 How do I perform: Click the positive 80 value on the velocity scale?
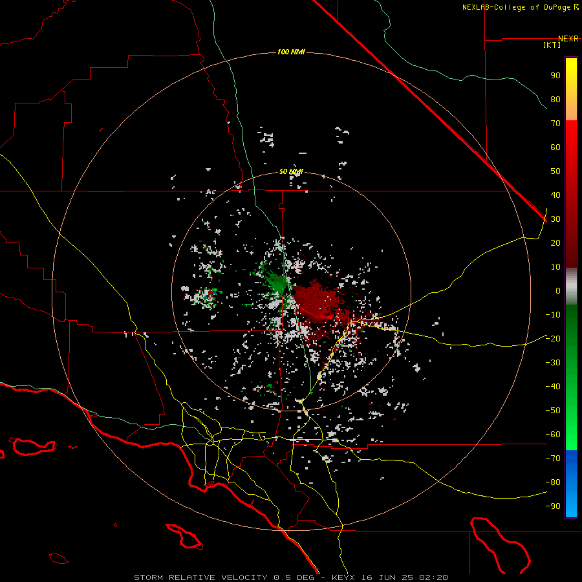(x=555, y=100)
